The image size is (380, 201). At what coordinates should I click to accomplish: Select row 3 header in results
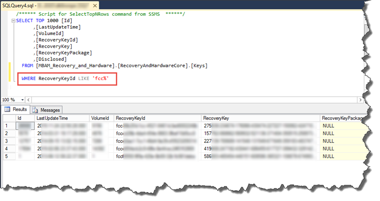click(9, 141)
